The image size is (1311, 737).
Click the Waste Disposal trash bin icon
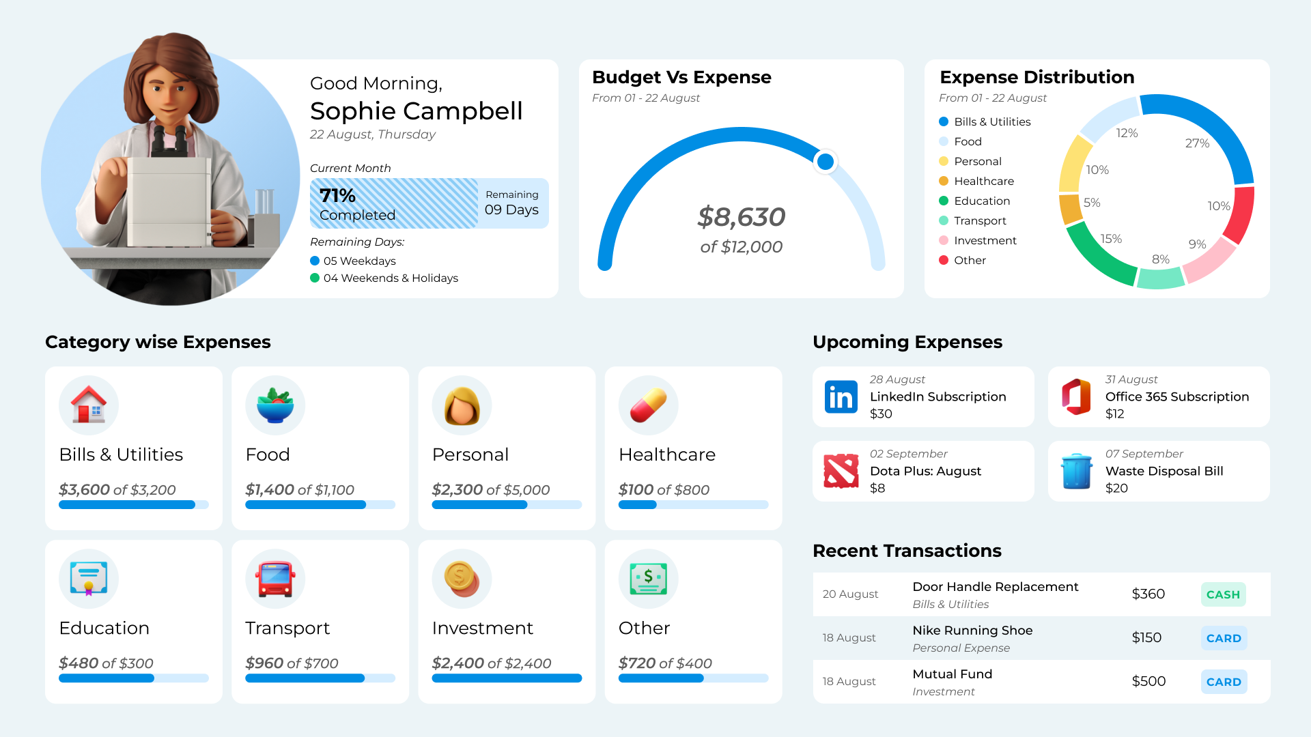(1076, 471)
